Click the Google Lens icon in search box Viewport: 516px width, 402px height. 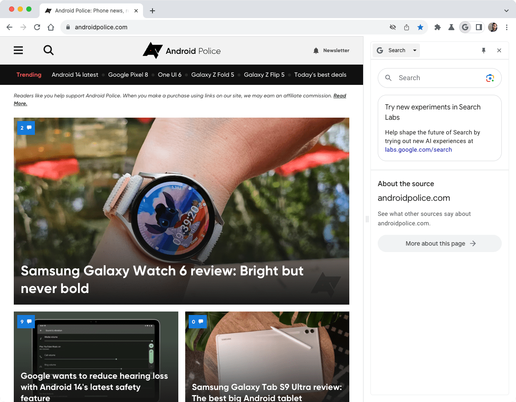click(490, 78)
